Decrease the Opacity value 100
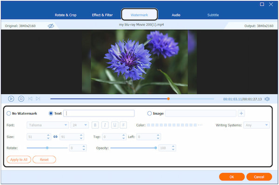 (173, 149)
